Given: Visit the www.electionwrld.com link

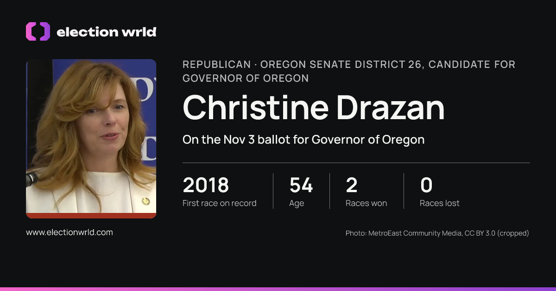Looking at the screenshot, I should 69,232.
